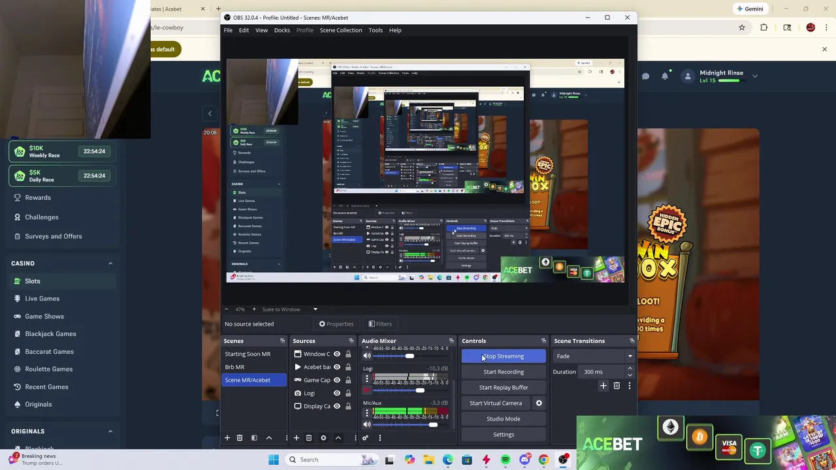Open Mic/Aux channel three-dot options
This screenshot has height=470, width=836.
pos(366,413)
